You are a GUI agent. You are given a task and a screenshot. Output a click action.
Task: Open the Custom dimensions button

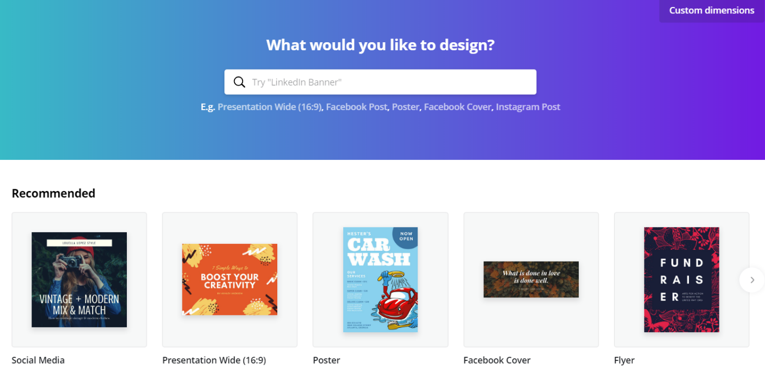point(711,11)
